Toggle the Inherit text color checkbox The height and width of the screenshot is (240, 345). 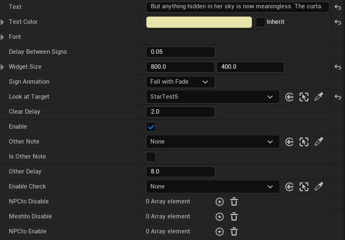[261, 22]
